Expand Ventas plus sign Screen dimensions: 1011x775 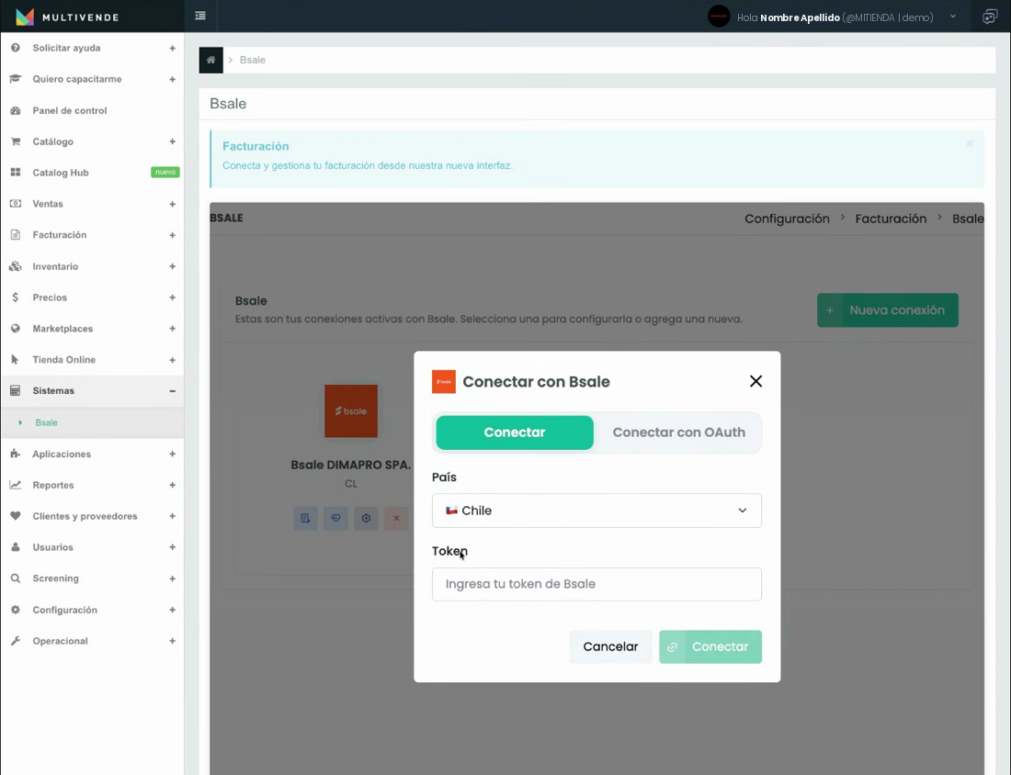click(172, 204)
